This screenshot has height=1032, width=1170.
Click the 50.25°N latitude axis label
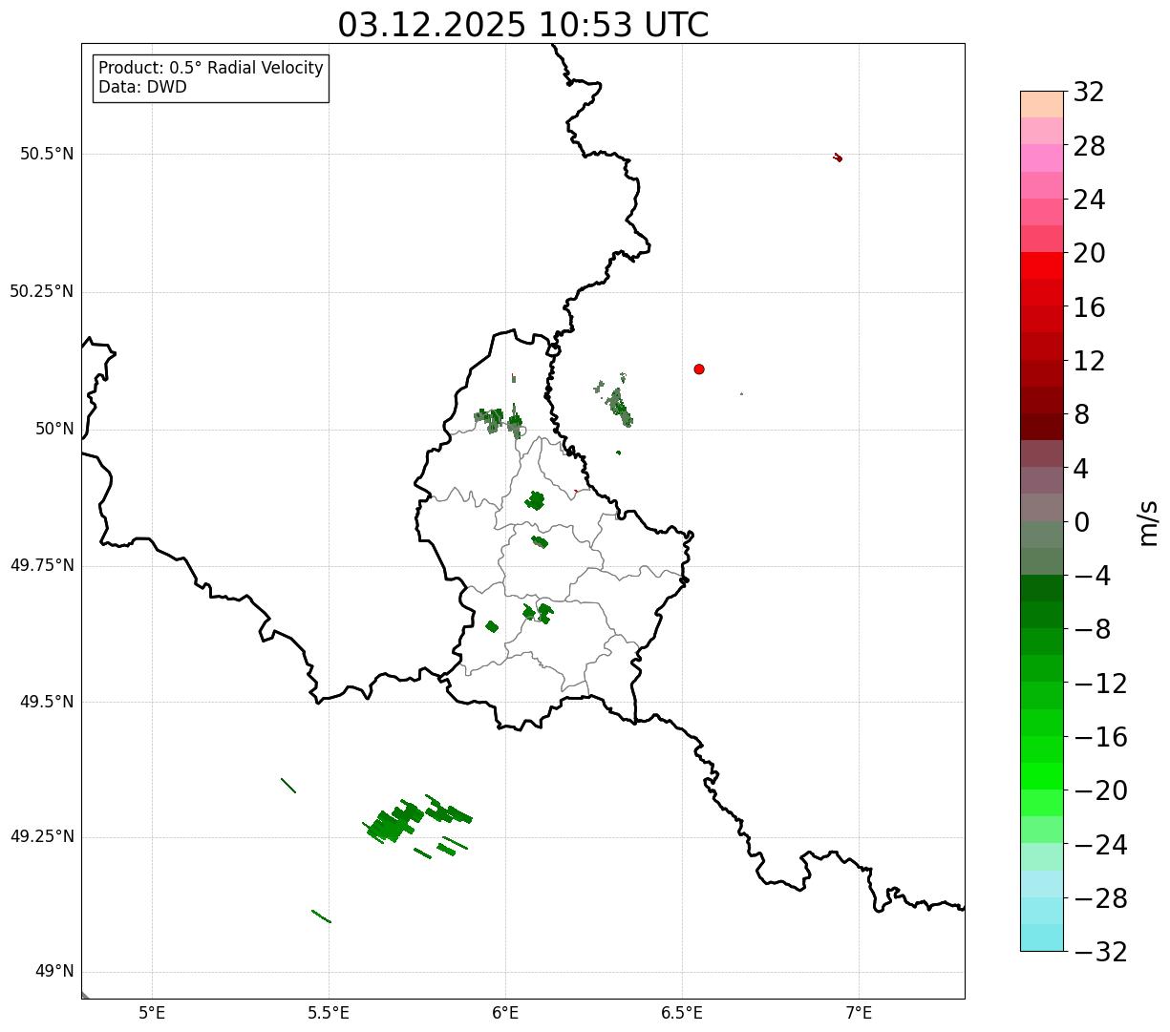coord(41,291)
